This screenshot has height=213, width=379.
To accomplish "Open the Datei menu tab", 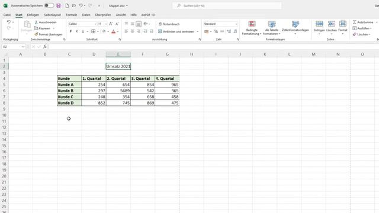I will pos(7,15).
